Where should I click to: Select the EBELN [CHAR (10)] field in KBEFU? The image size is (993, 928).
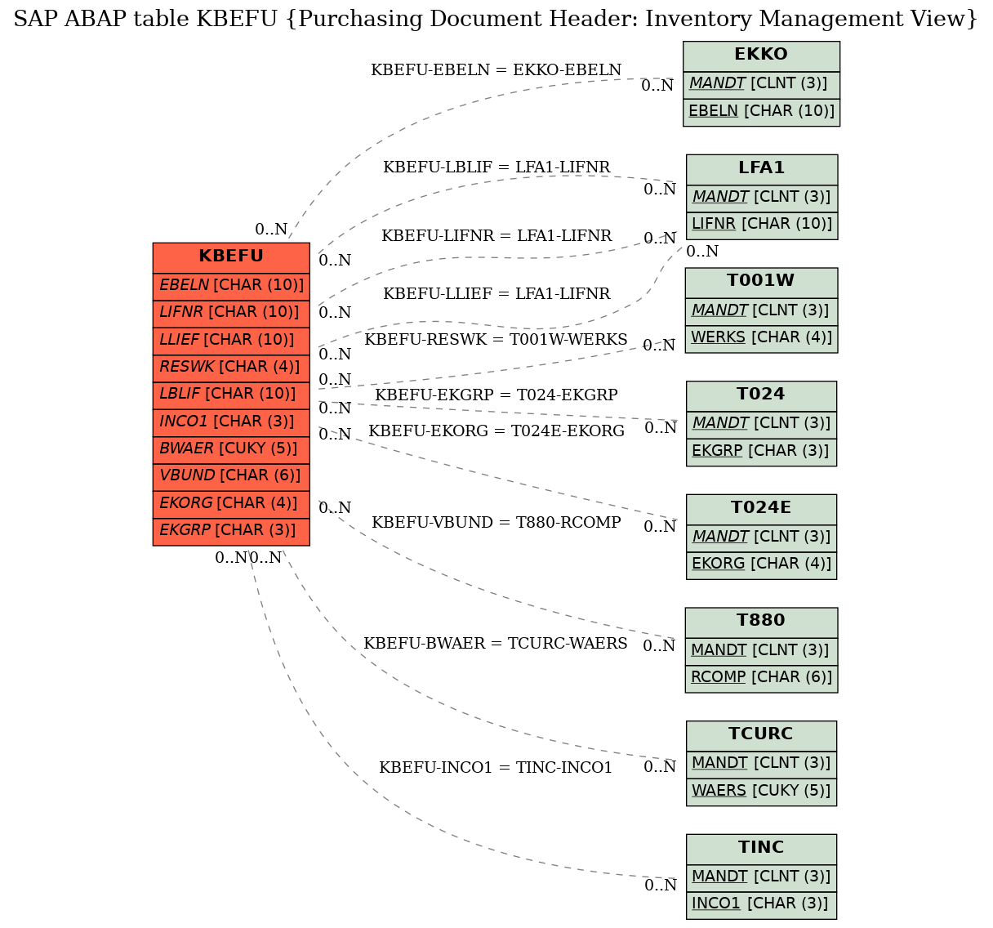point(231,286)
